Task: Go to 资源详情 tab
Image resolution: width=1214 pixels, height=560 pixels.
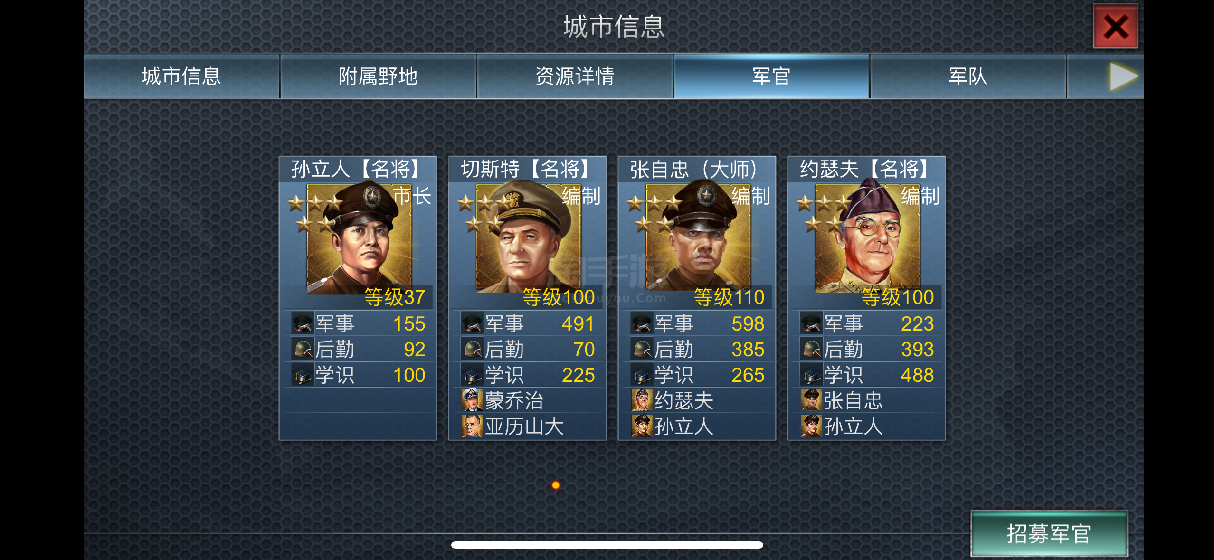Action: pos(575,76)
